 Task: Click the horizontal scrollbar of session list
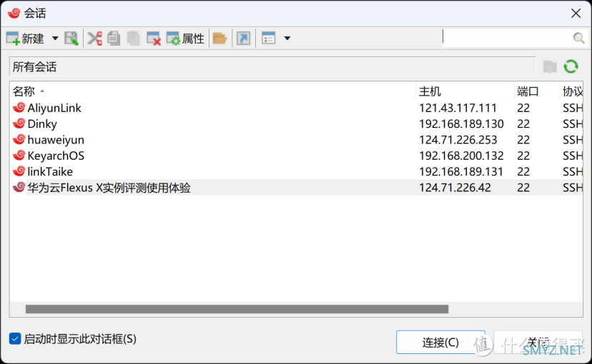tap(237, 309)
